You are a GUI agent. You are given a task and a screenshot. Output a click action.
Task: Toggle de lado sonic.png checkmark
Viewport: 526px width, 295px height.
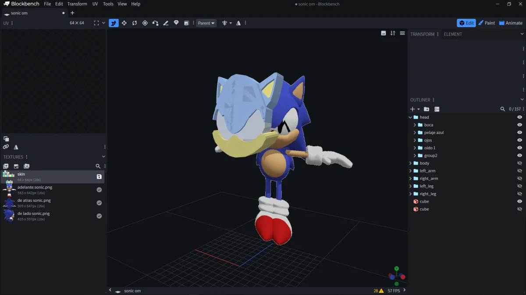coord(99,216)
